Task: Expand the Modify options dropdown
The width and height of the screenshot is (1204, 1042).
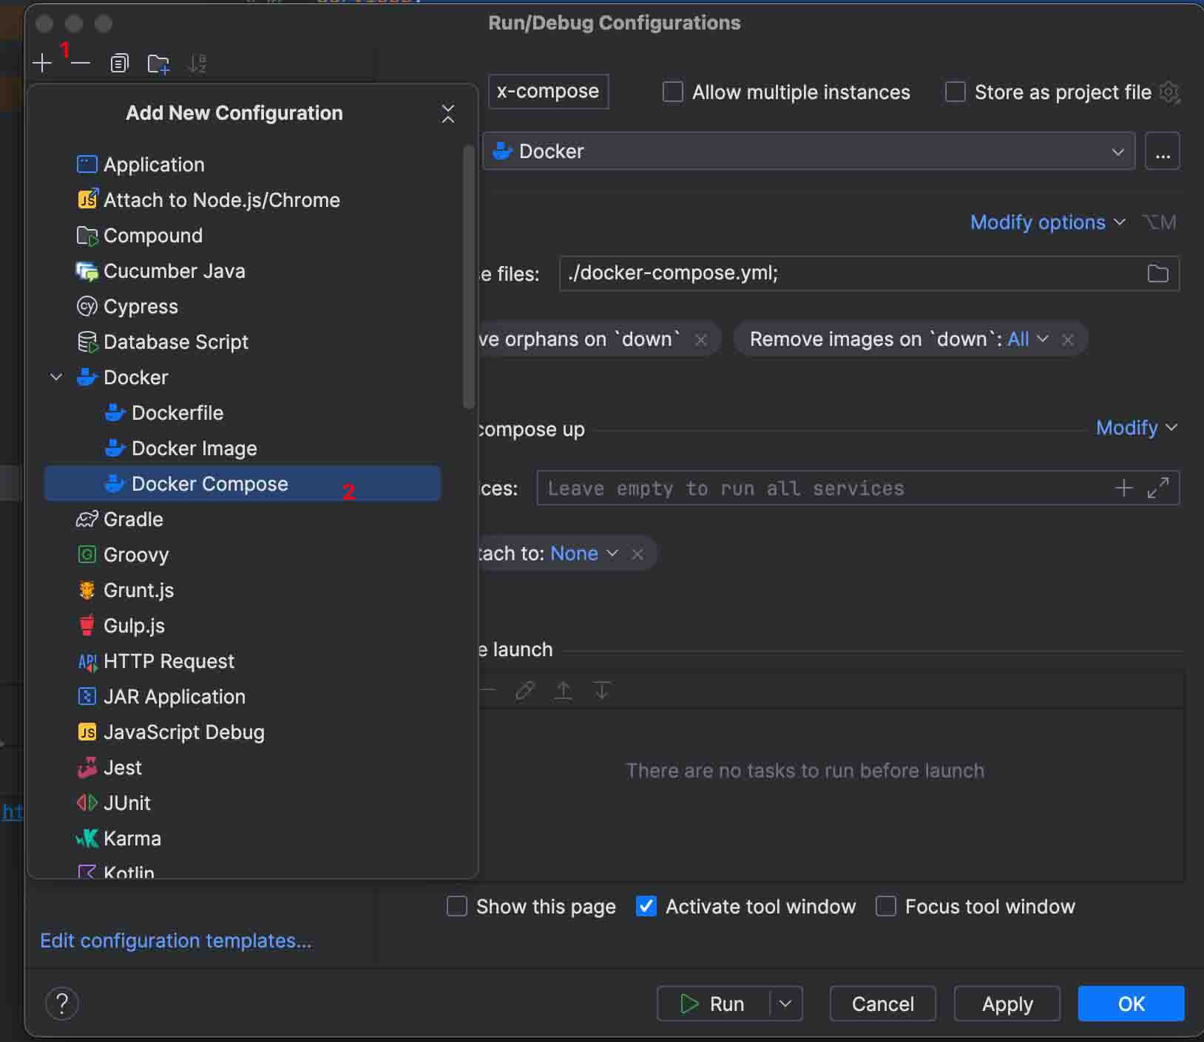Action: point(1047,222)
